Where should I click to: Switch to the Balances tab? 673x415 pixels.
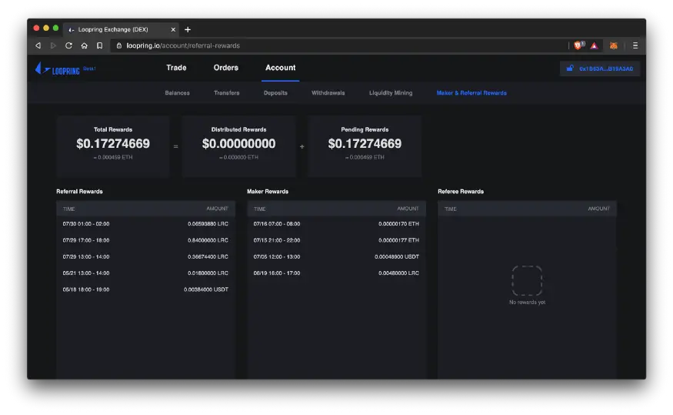click(x=177, y=93)
